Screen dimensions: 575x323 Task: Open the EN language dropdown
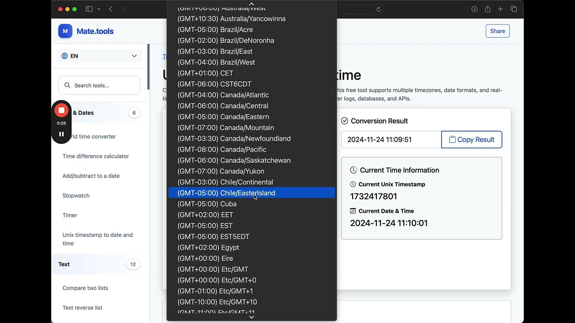99,56
